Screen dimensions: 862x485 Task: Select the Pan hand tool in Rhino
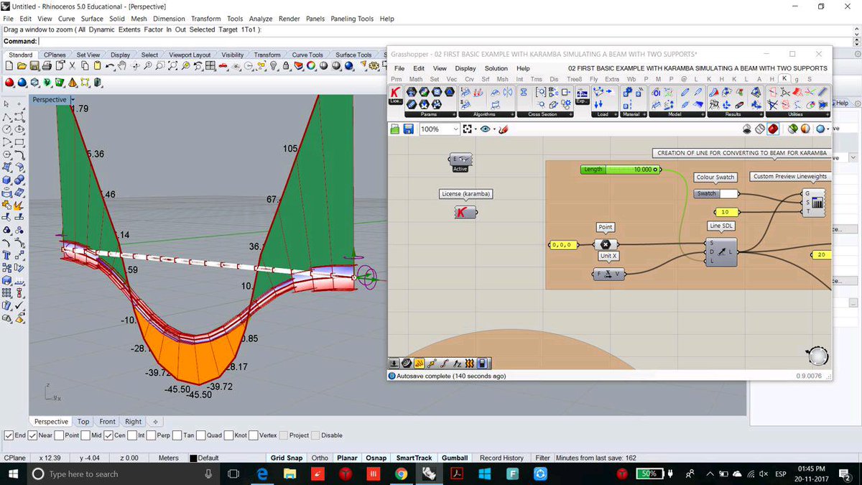click(122, 65)
